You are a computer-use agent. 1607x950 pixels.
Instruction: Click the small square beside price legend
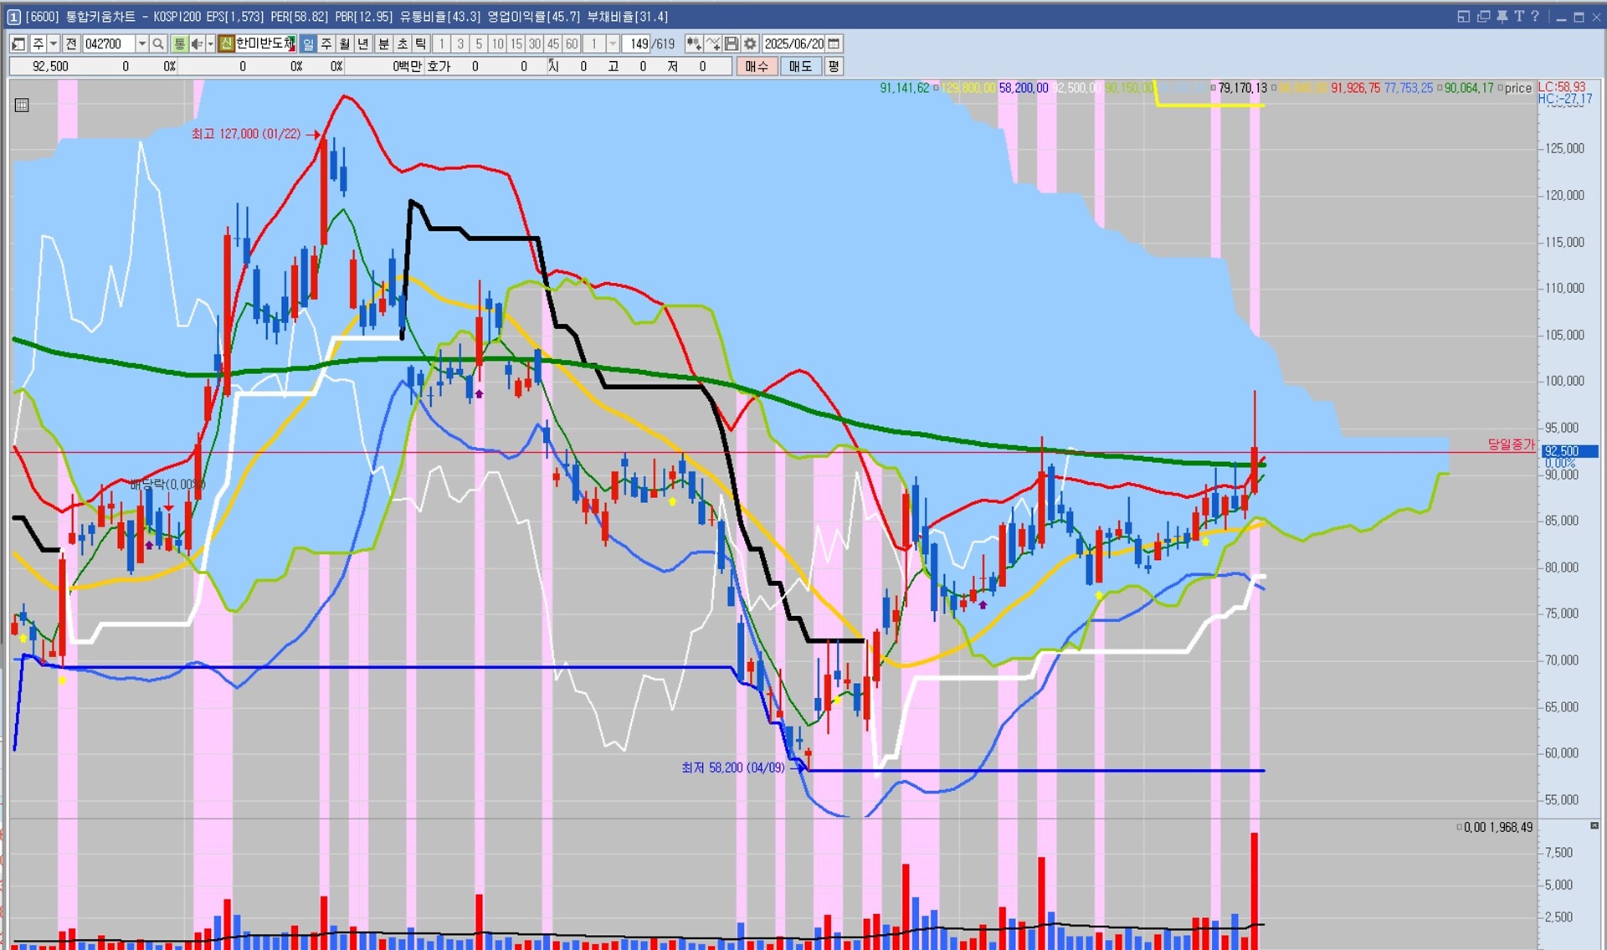pos(1500,88)
